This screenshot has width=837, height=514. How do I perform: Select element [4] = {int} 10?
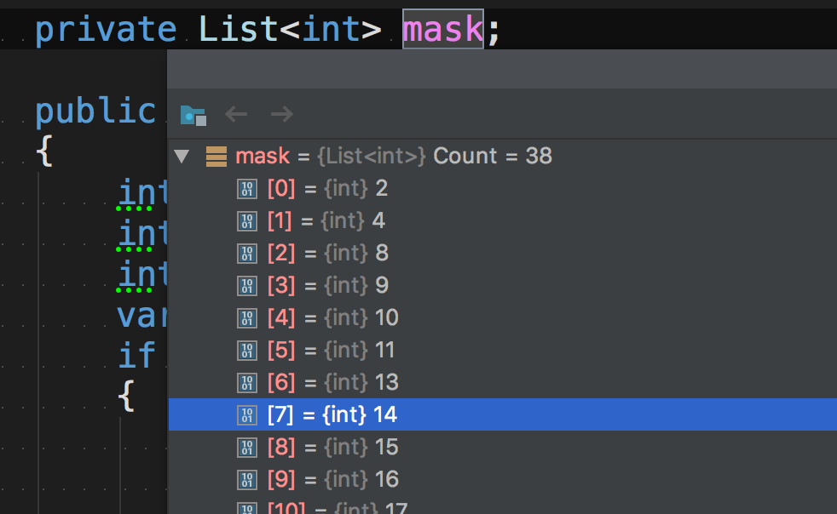pos(502,317)
